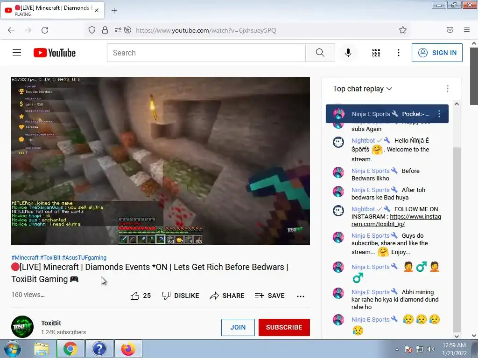Go to YouTube home via logo
This screenshot has height=358, width=478.
tap(55, 53)
